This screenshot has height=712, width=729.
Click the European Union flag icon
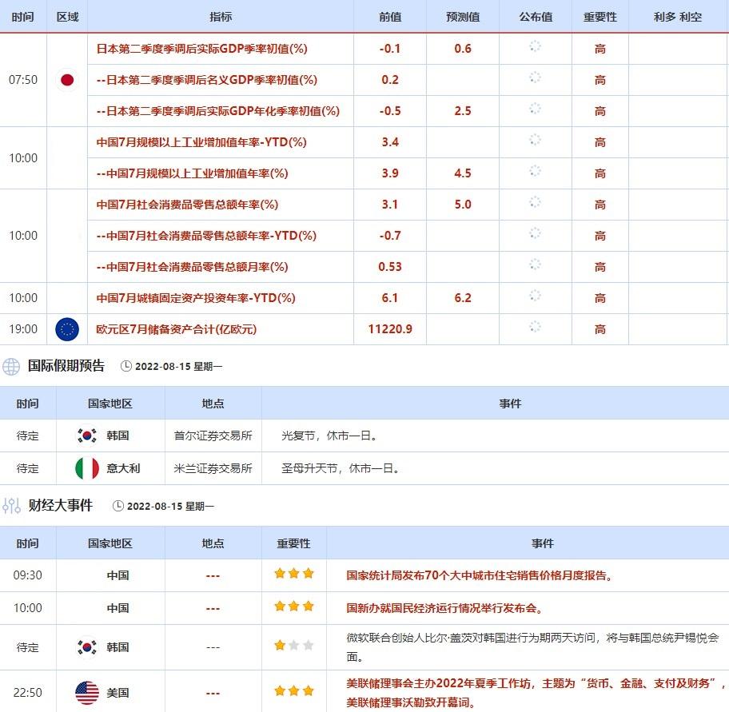67,329
